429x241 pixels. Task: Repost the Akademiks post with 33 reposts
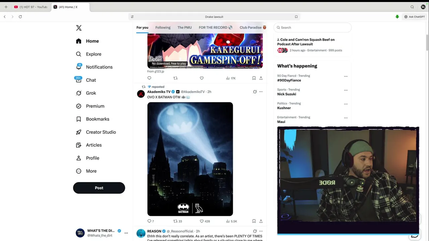tap(178, 221)
